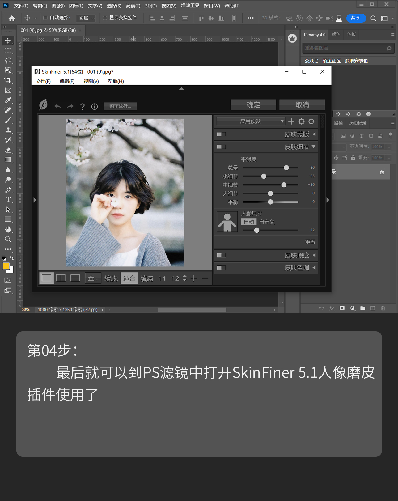Image resolution: width=398 pixels, height=501 pixels.
Task: Select the Zoom tool in toolbar
Action: (8, 239)
